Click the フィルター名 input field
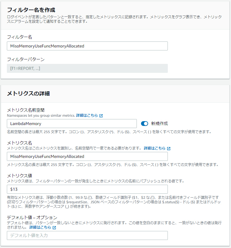The width and height of the screenshot is (231, 248). 87,46
